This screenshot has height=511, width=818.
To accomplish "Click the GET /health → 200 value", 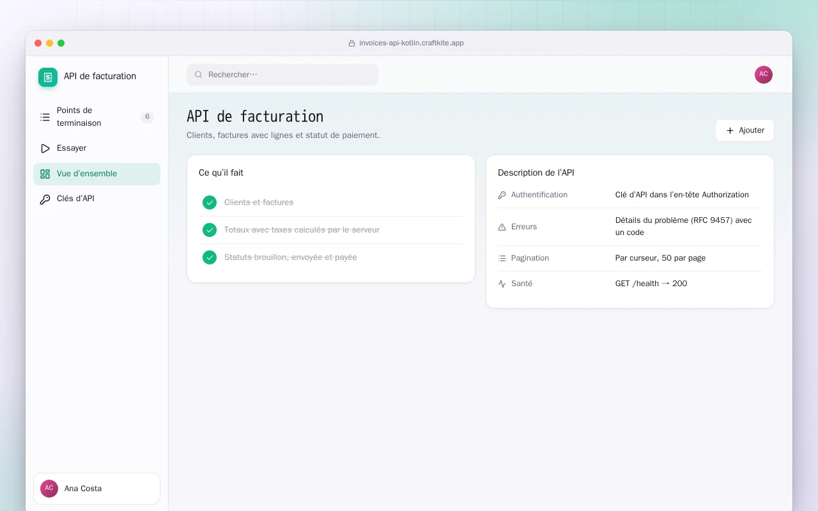I will click(651, 284).
